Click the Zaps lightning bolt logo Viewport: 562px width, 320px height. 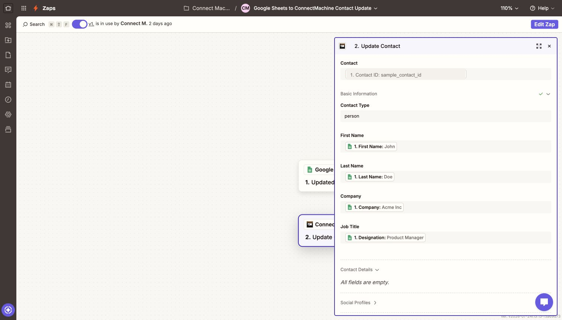36,8
